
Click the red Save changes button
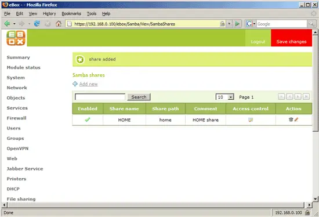pos(291,38)
